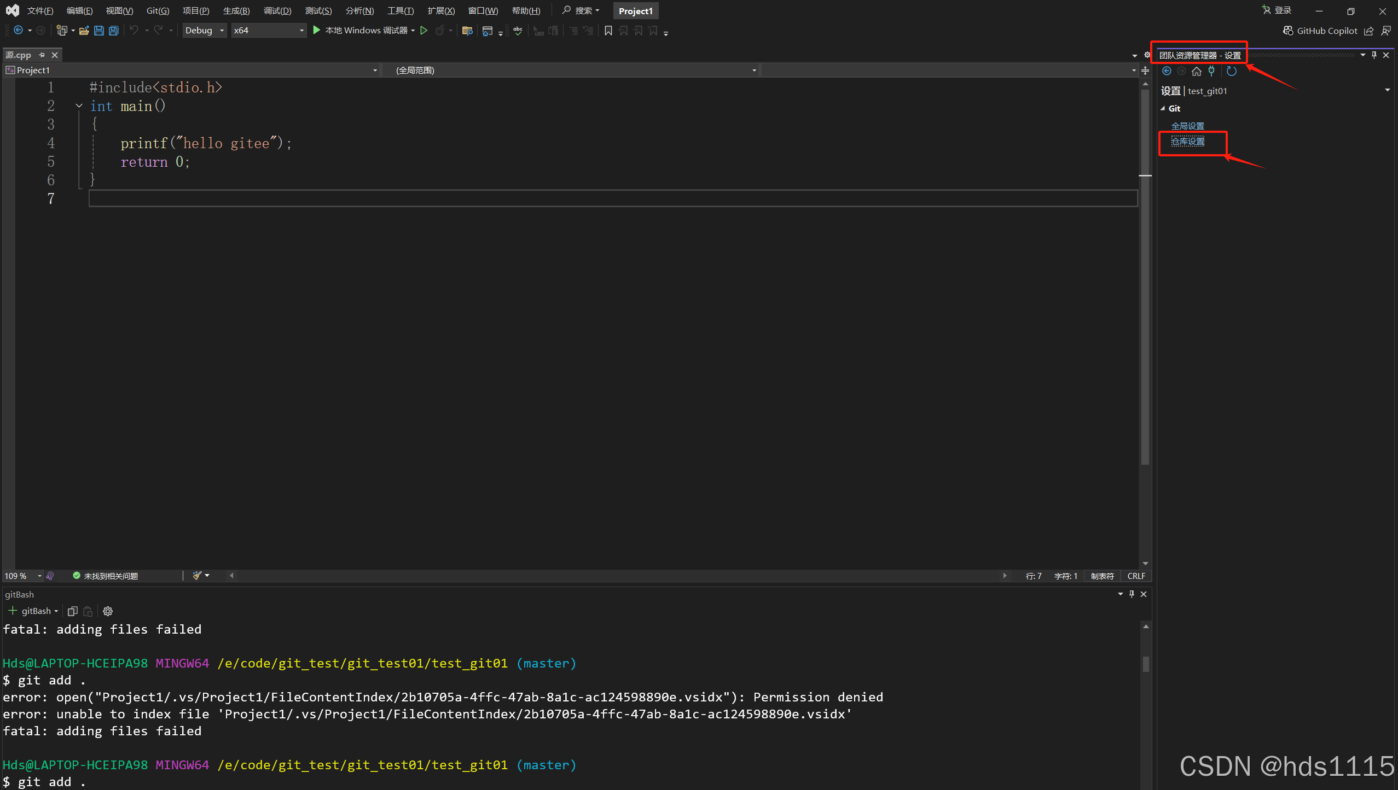The image size is (1398, 790).
Task: Click the Save All icon
Action: (x=113, y=30)
